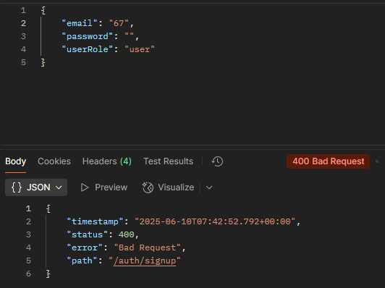This screenshot has height=288, width=385.
Task: Click the "error" key in response
Action: click(85, 247)
